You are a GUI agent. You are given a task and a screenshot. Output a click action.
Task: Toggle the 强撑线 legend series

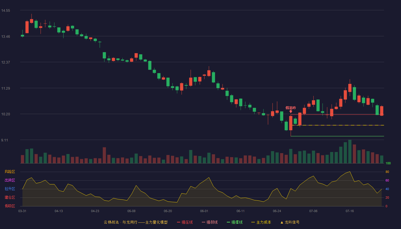235,222
